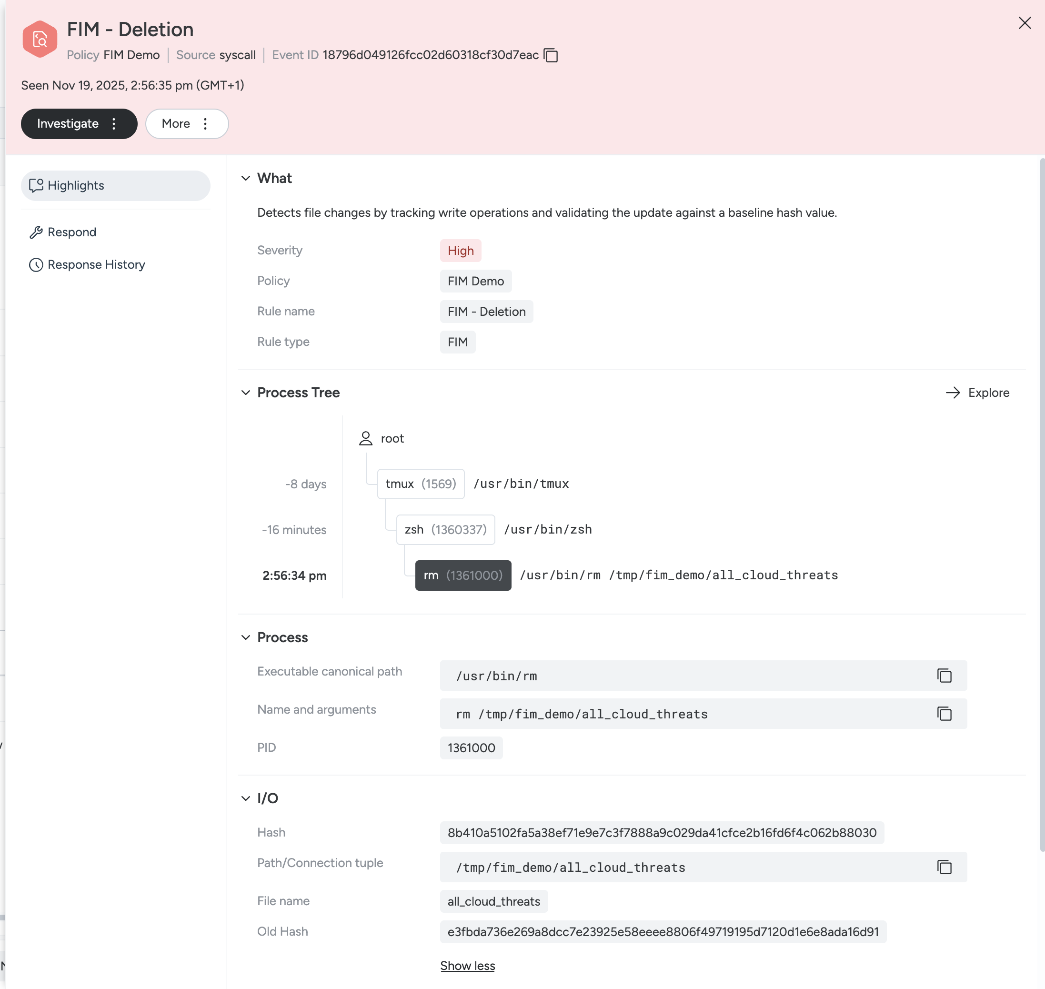This screenshot has height=989, width=1045.
Task: Explore the process tree
Action: (977, 392)
